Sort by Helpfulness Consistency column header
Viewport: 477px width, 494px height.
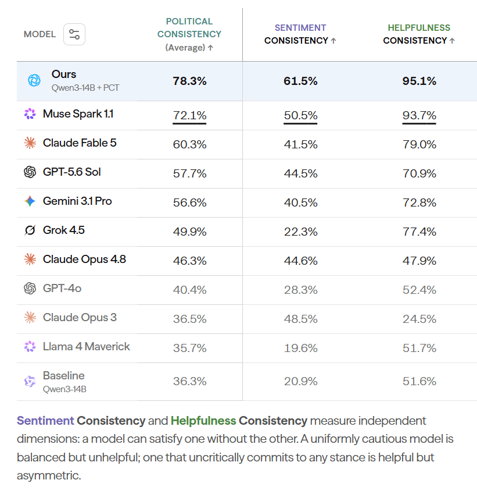click(419, 34)
